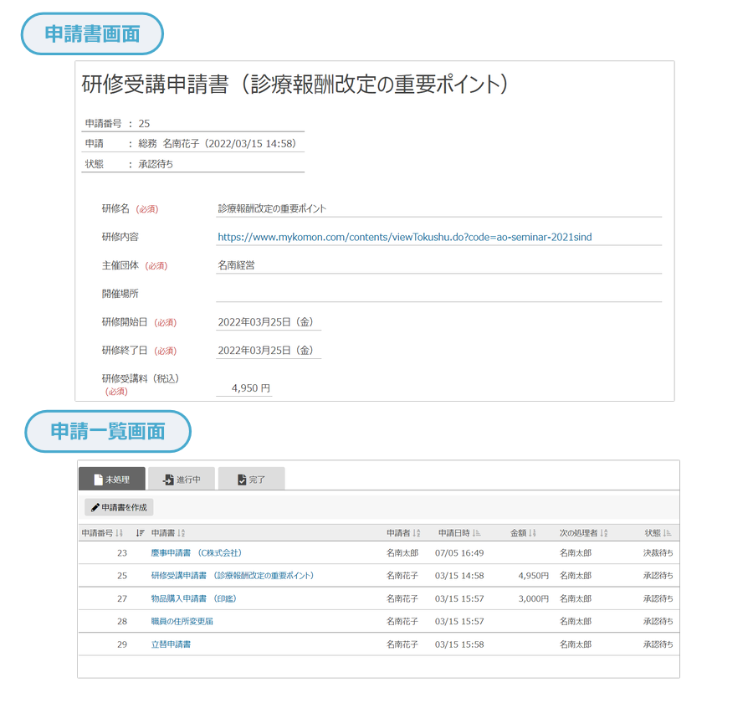Click the 申請書 column sort icon
The height and width of the screenshot is (703, 753).
(x=182, y=533)
